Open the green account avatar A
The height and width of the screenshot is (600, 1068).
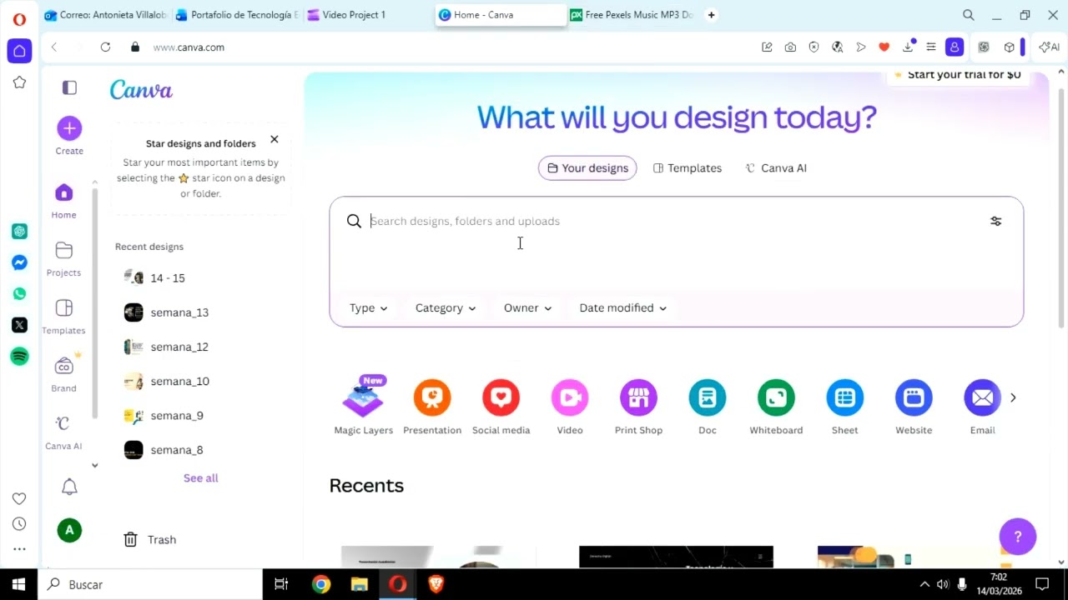coord(69,530)
